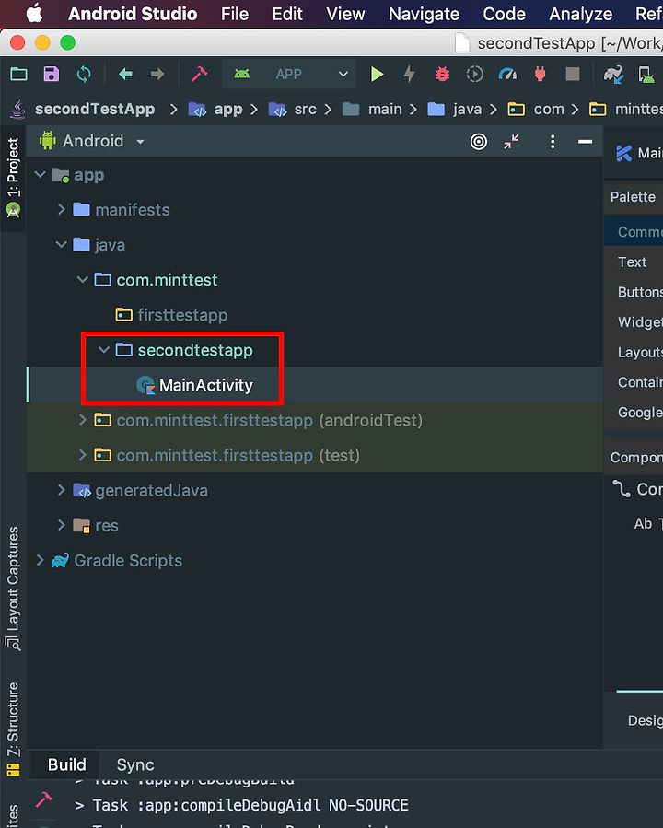Navigate back with left arrow
The width and height of the screenshot is (663, 828).
[125, 74]
